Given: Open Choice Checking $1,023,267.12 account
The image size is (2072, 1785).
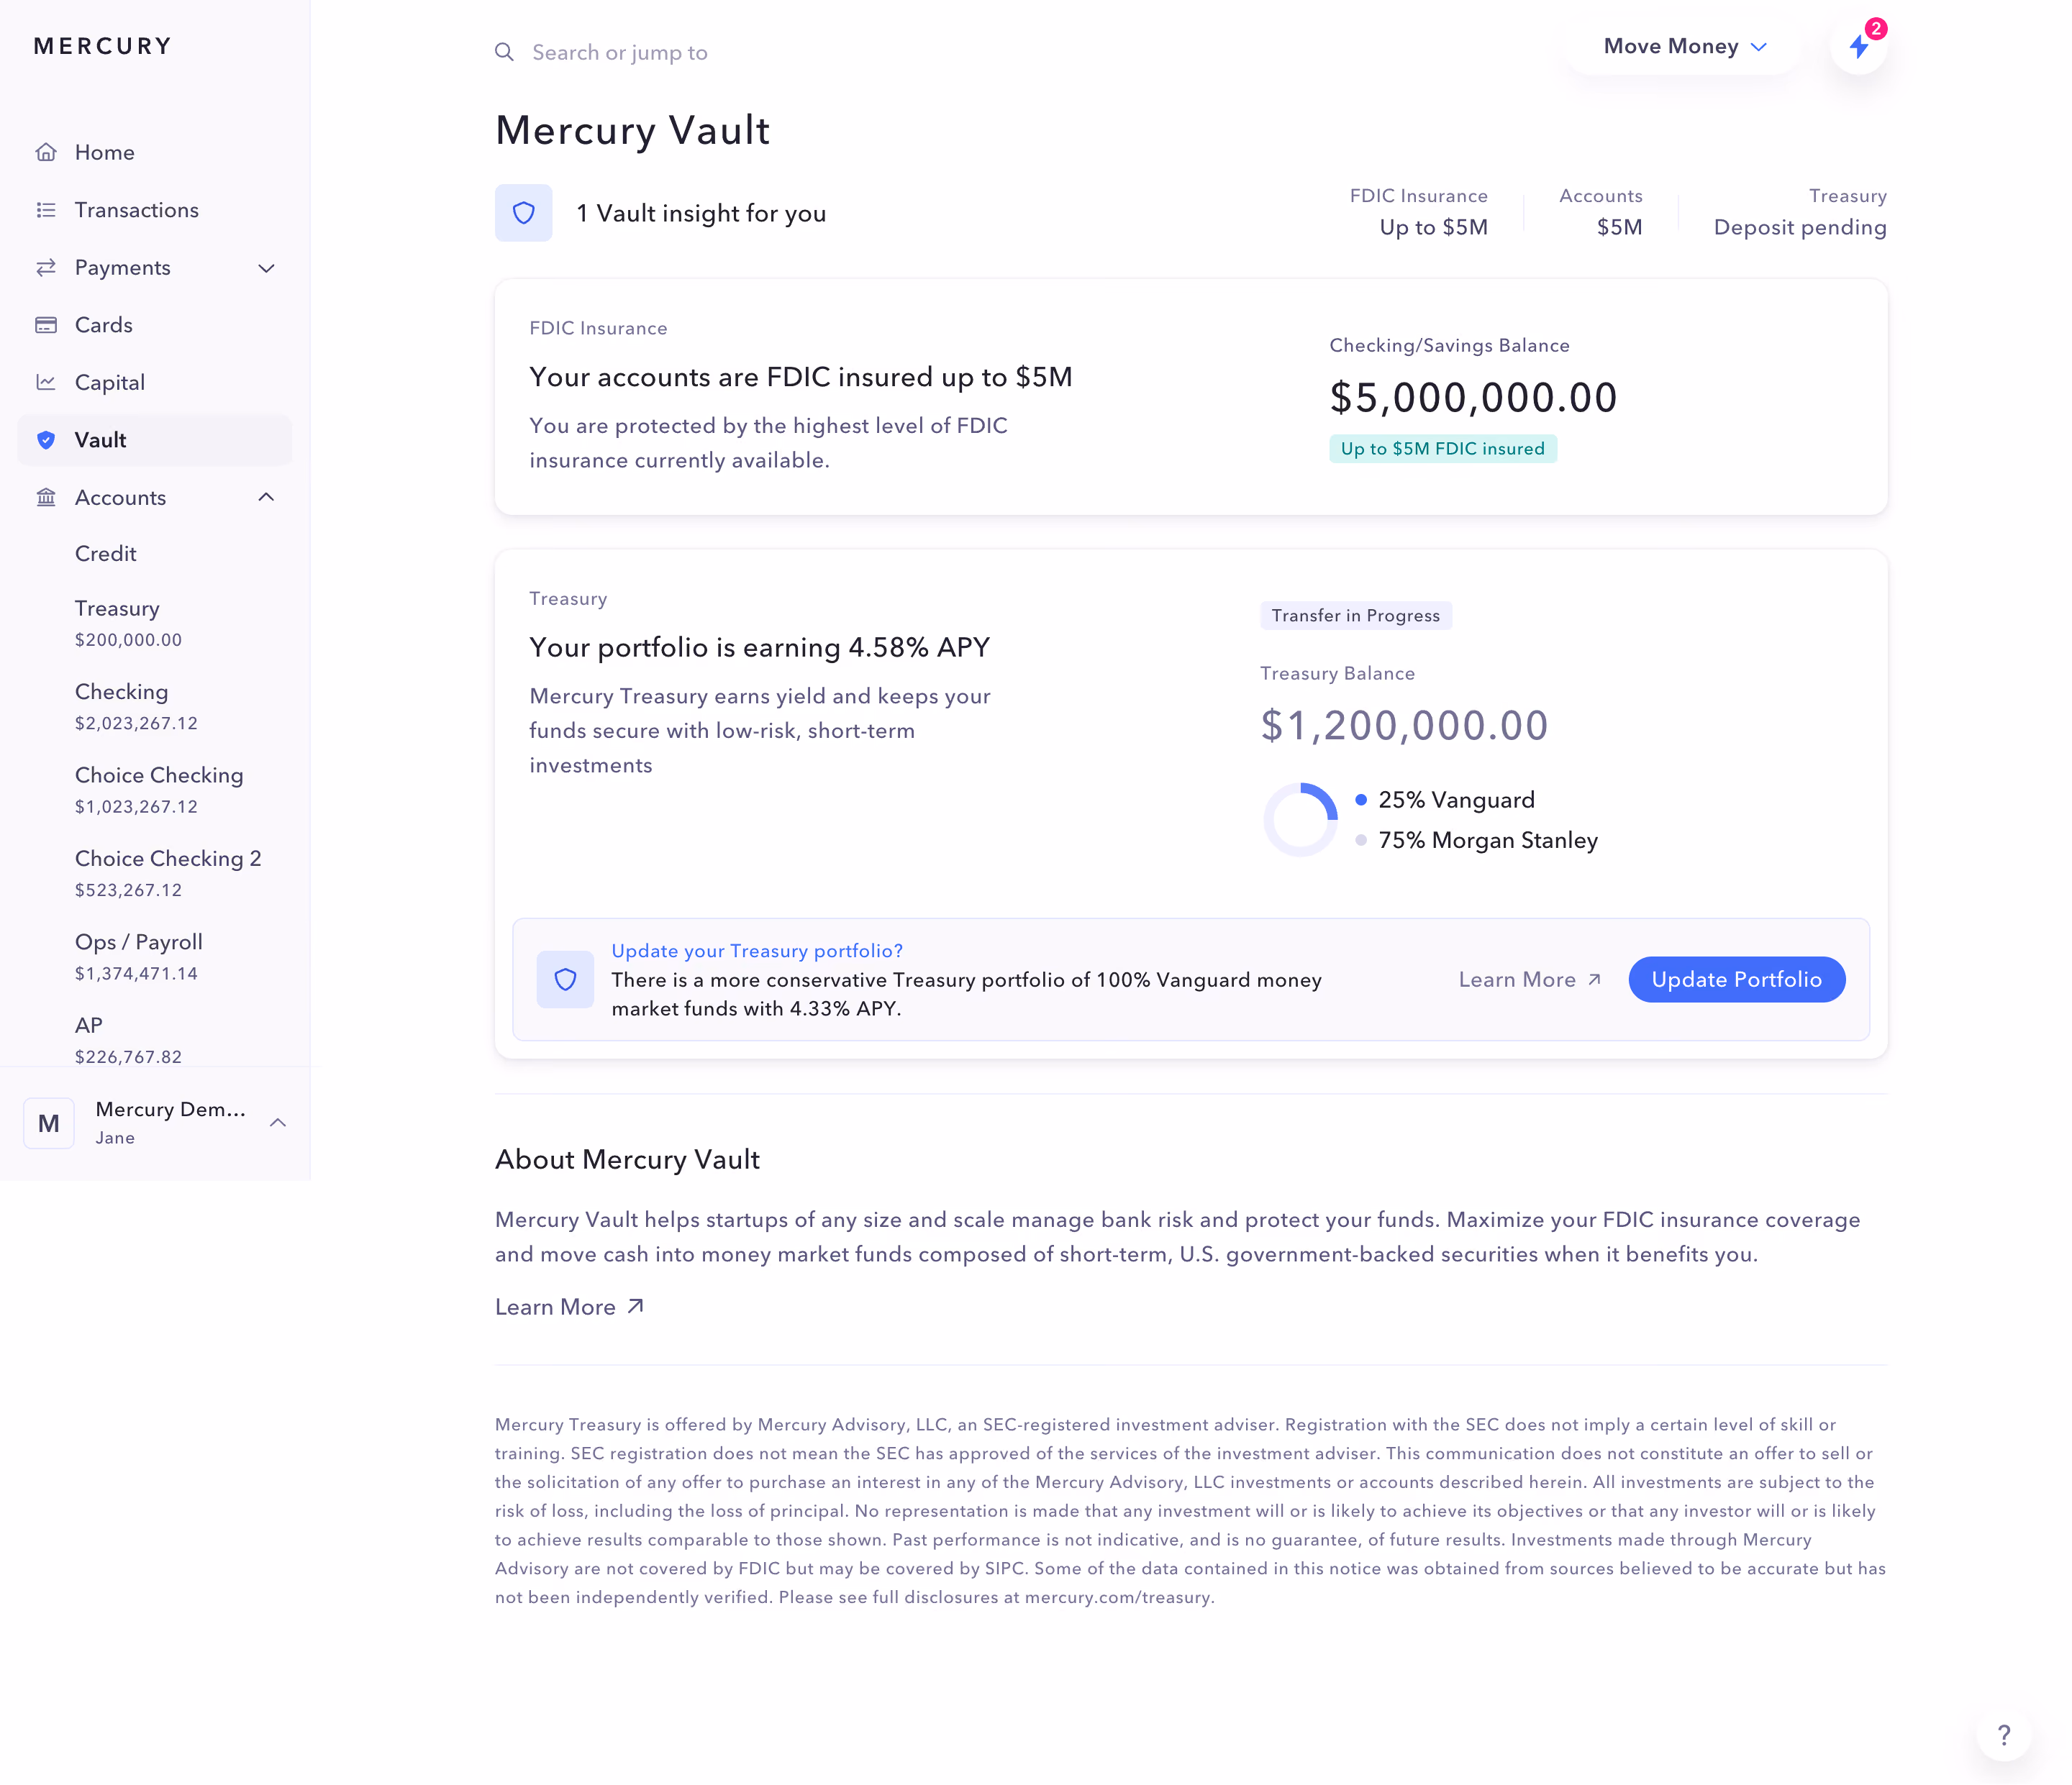Looking at the screenshot, I should tap(160, 790).
